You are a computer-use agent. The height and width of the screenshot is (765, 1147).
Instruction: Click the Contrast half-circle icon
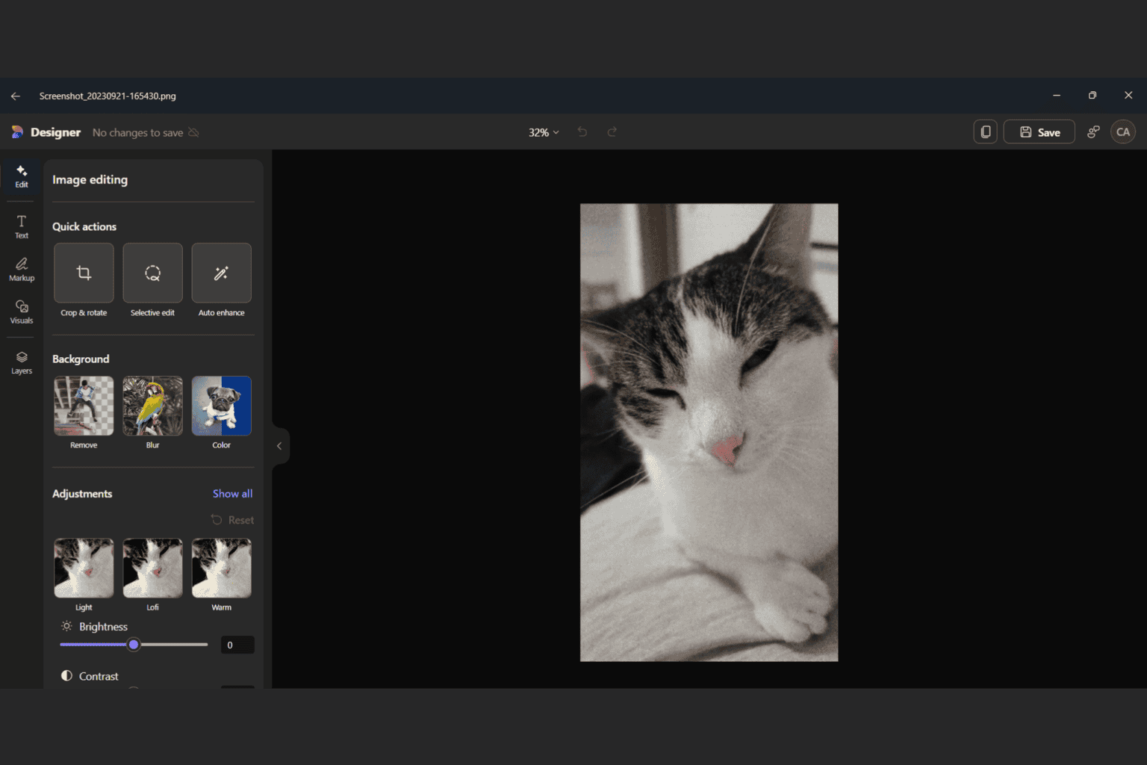(66, 675)
